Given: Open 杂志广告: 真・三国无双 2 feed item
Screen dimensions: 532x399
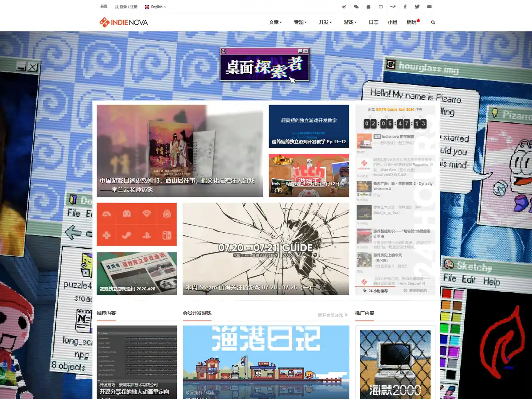Looking at the screenshot, I should 403,186.
